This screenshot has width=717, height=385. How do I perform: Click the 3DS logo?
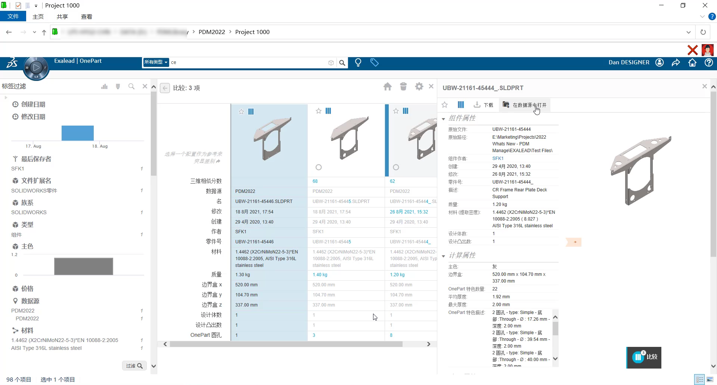(12, 63)
